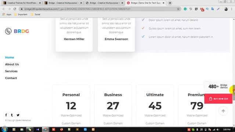This screenshot has width=235, height=132.
Task: Open Apps shortcut in bookmarks bar
Action: point(7,14)
